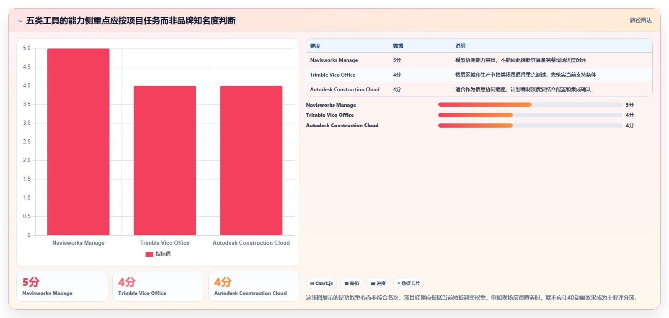Click the title 五类工具的能力侧重点
Screen dimensions: 669x318
pos(131,21)
